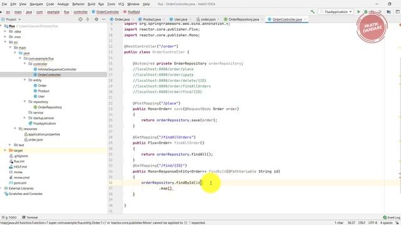Expand the test folder
Viewport: 401px width, 225px height.
10,145
